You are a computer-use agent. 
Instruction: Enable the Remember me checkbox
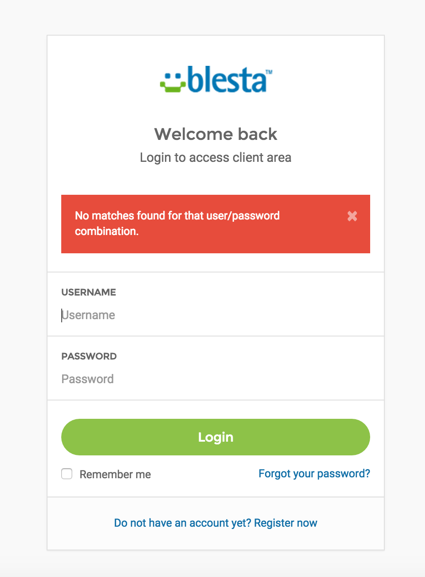(67, 474)
